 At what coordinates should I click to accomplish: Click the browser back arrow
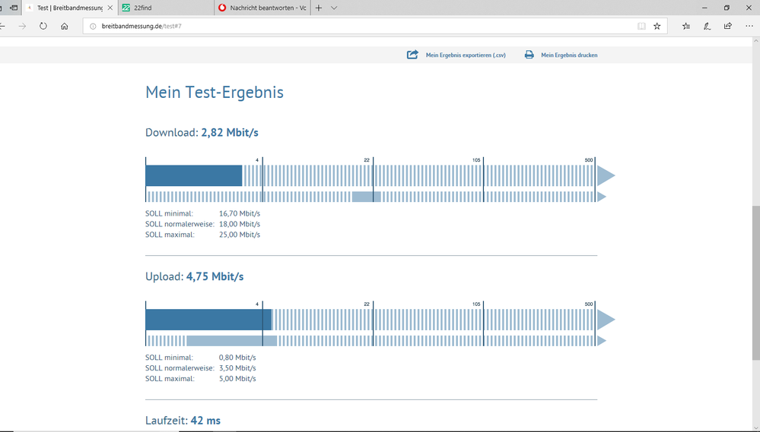click(x=2, y=26)
